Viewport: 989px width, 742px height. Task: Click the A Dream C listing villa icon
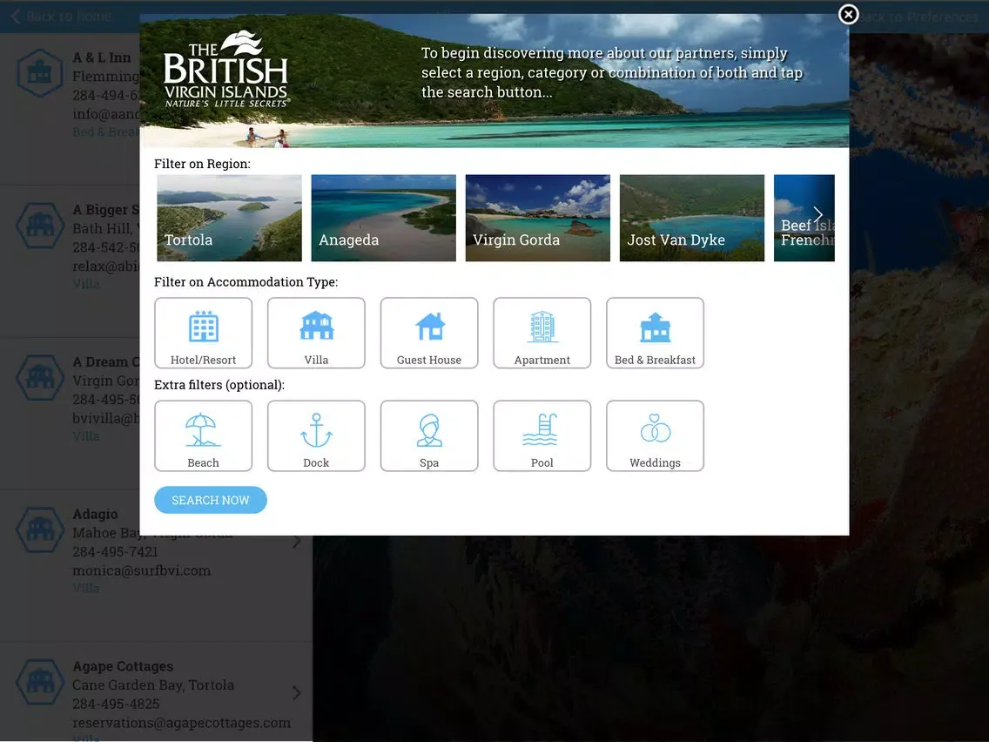pos(40,377)
